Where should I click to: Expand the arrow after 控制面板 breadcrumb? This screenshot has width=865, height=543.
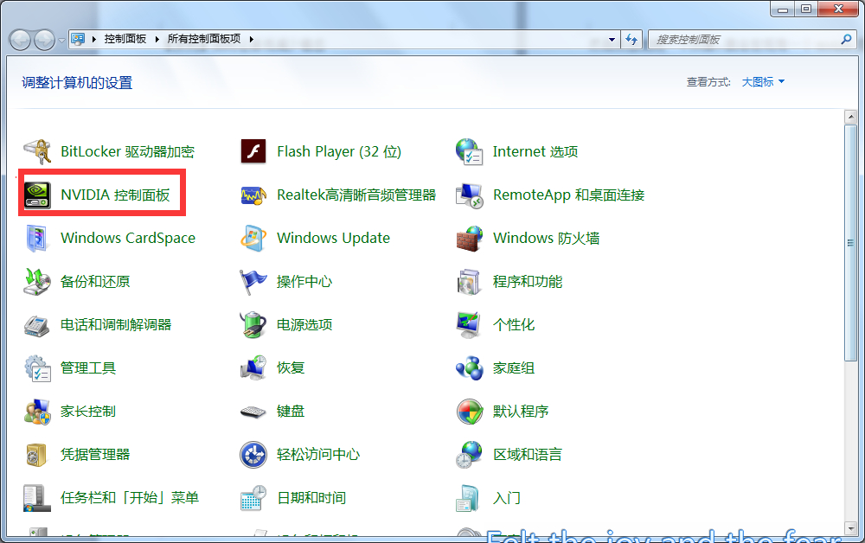point(157,39)
